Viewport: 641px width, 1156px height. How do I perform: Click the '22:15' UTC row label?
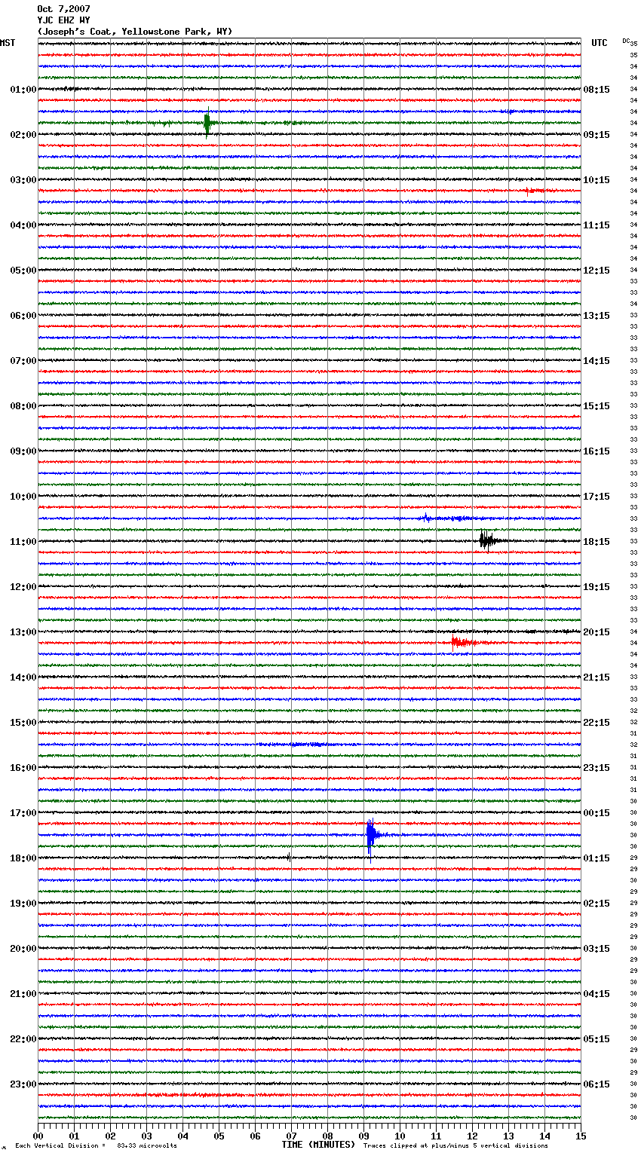pos(597,723)
